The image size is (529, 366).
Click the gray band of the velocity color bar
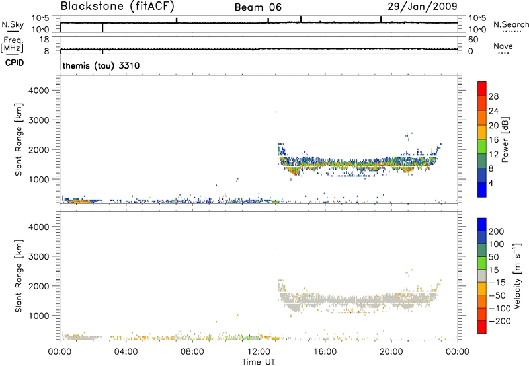(482, 275)
